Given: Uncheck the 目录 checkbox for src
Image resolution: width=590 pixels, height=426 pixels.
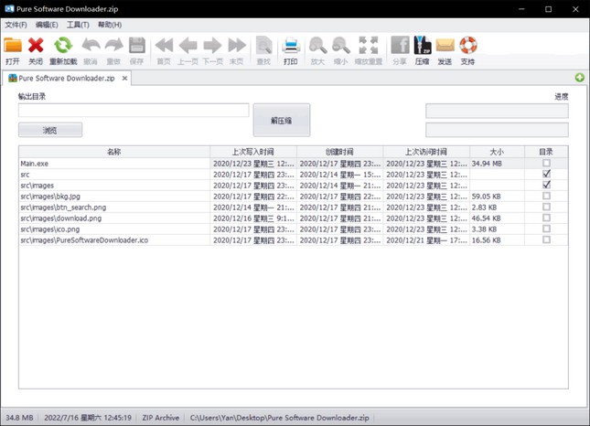Looking at the screenshot, I should pos(546,174).
